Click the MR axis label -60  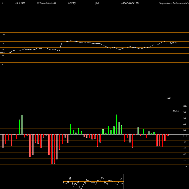(184, 155)
